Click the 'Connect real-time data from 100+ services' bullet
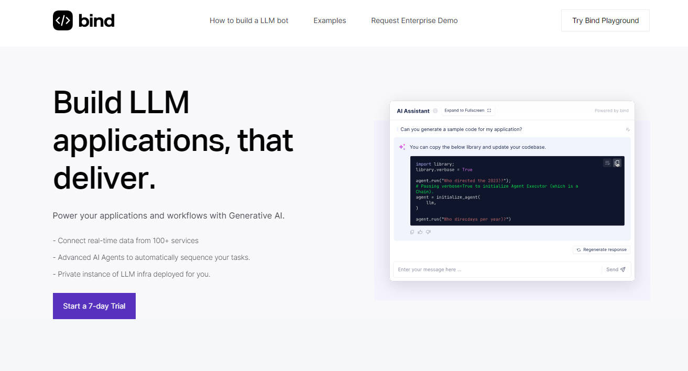The image size is (688, 371). click(x=126, y=241)
